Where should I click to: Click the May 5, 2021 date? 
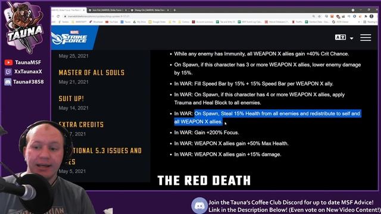[72, 171]
